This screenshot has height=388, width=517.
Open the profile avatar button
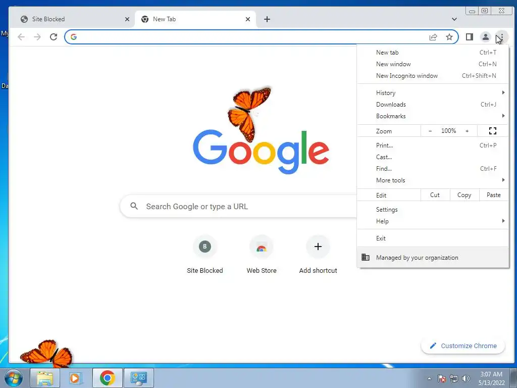pyautogui.click(x=486, y=37)
